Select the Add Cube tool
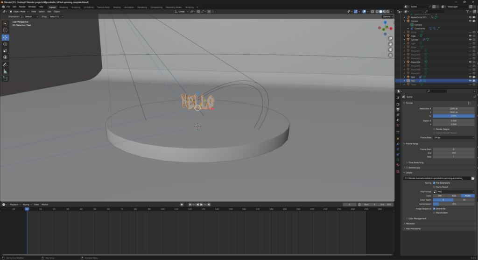Viewport: 478px width, 260px height. [5, 78]
